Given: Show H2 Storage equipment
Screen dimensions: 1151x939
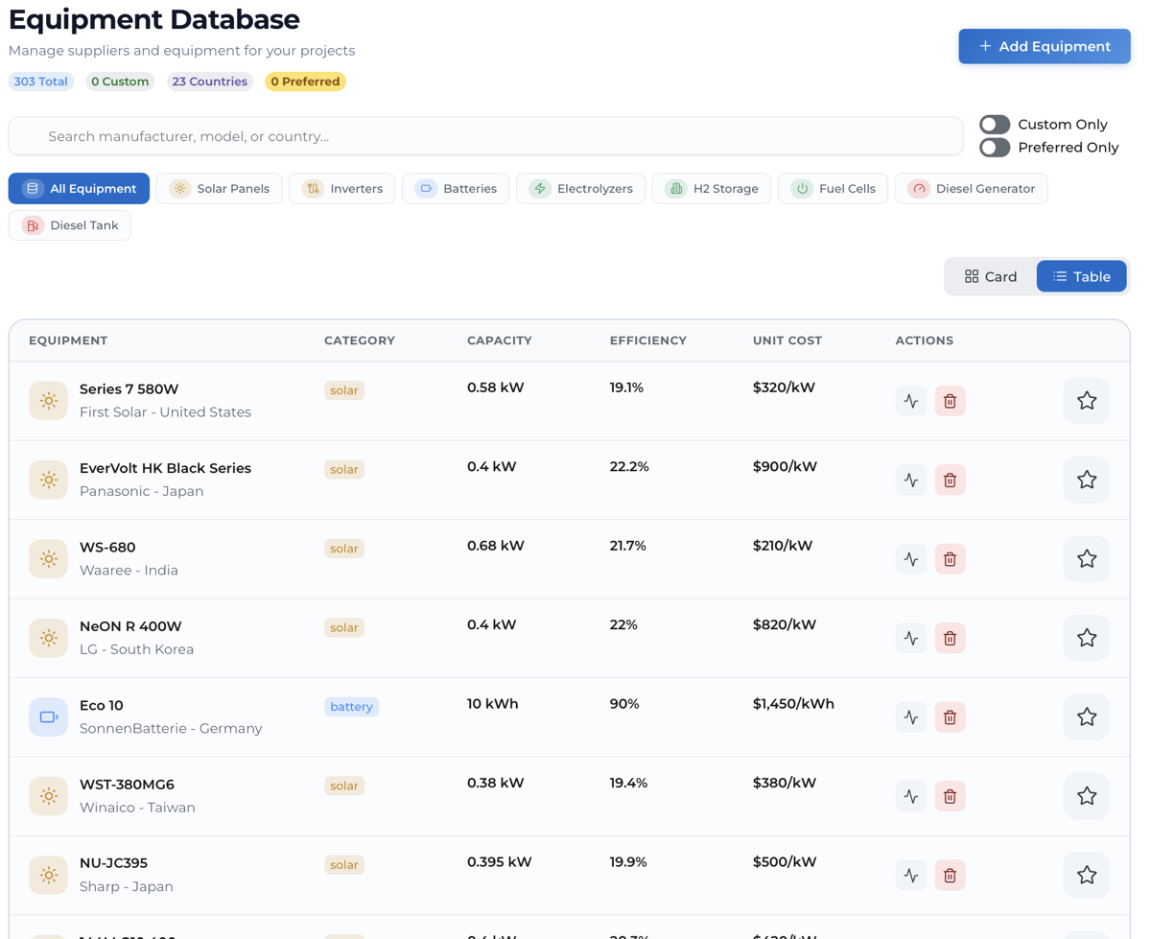Looking at the screenshot, I should (x=712, y=189).
